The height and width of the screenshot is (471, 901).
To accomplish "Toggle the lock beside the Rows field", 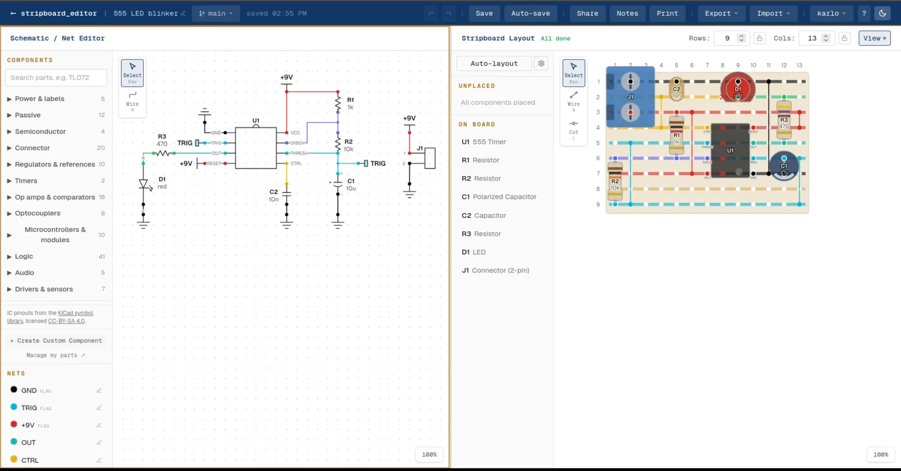I will pos(760,38).
